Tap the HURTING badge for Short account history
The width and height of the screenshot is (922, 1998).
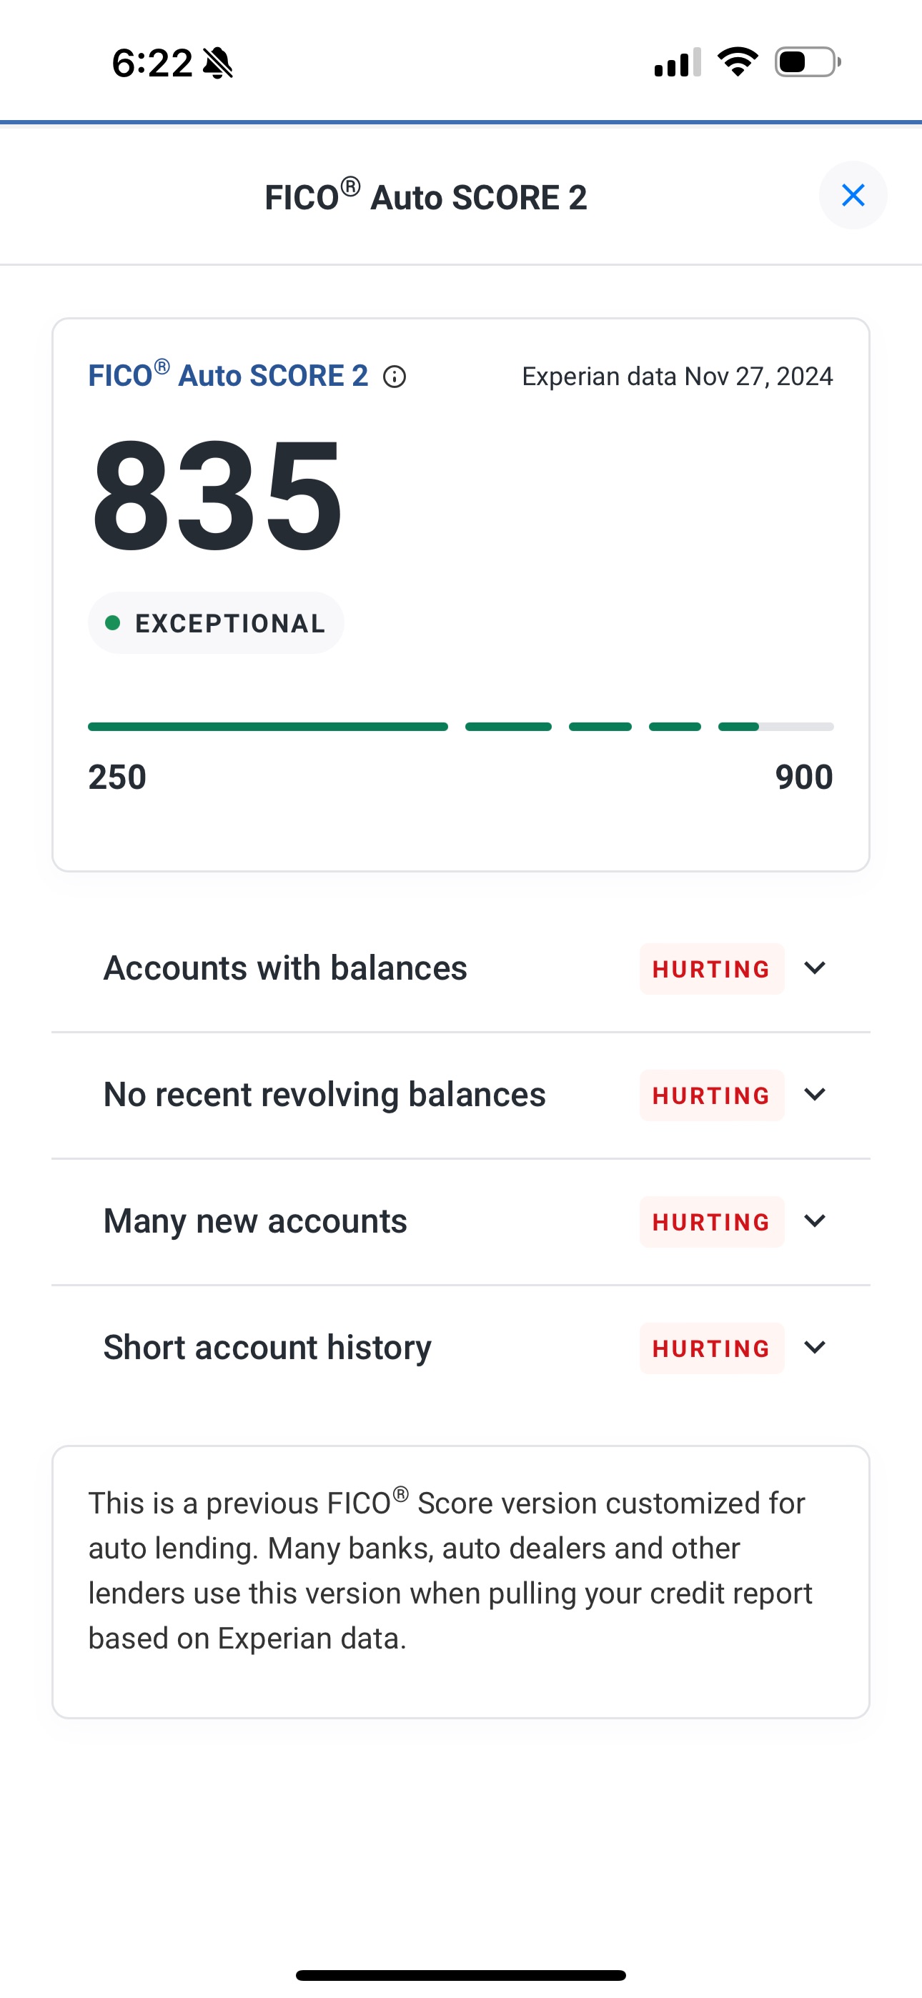(711, 1348)
